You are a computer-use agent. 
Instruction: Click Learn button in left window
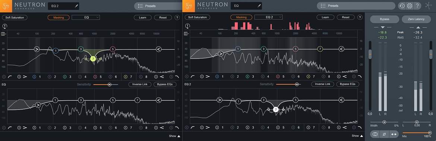point(142,18)
